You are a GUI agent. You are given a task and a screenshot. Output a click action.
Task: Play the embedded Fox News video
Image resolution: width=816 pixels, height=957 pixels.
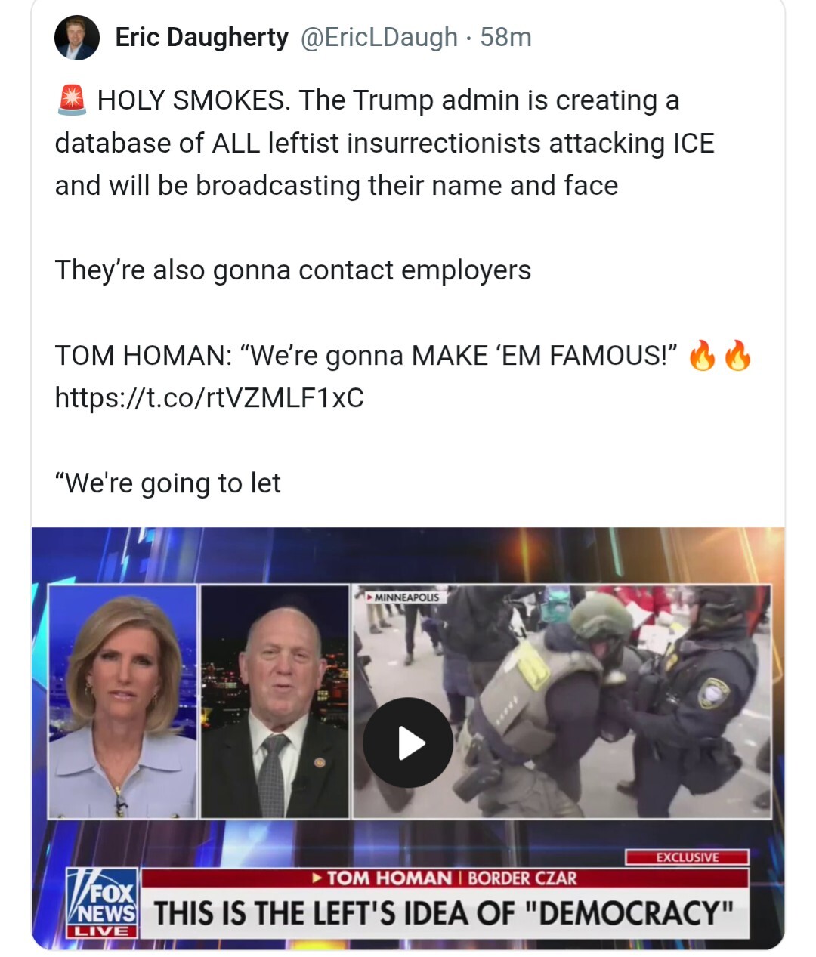[408, 742]
